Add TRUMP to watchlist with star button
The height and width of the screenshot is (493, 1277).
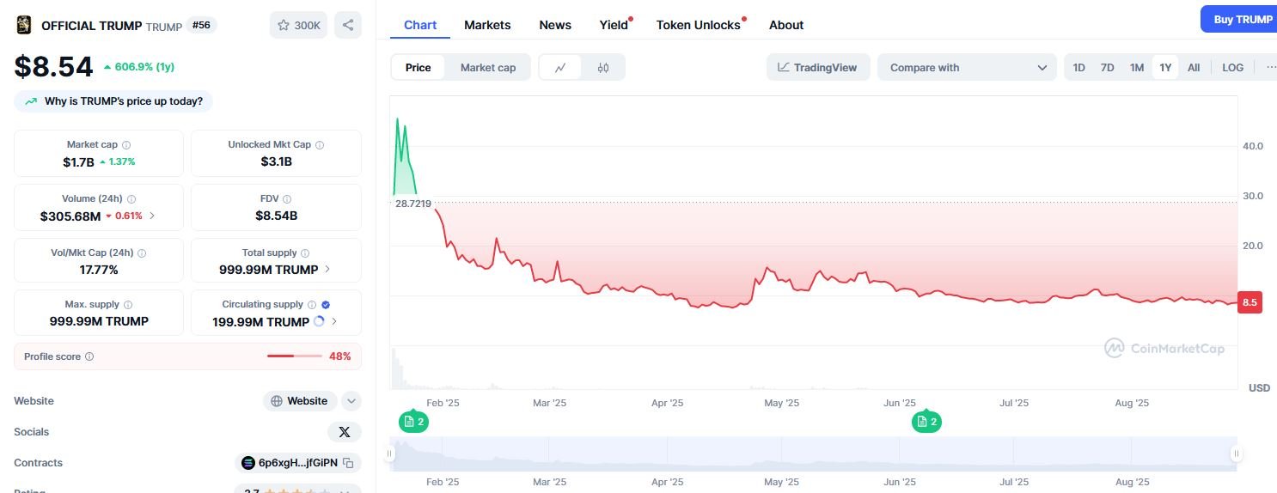(298, 25)
